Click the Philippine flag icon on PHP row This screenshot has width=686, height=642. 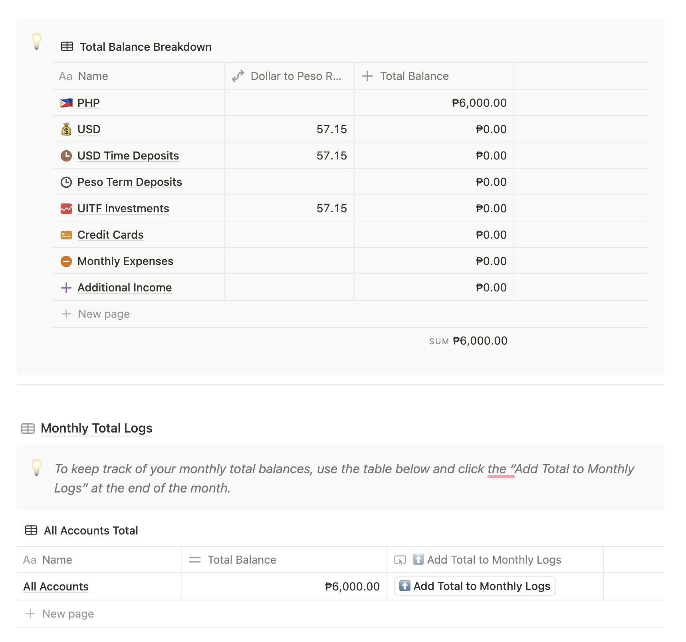point(66,103)
